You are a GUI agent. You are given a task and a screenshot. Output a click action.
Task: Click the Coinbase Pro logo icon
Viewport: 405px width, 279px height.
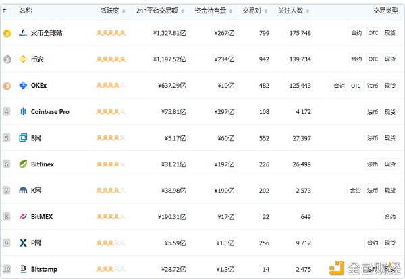pyautogui.click(x=23, y=111)
